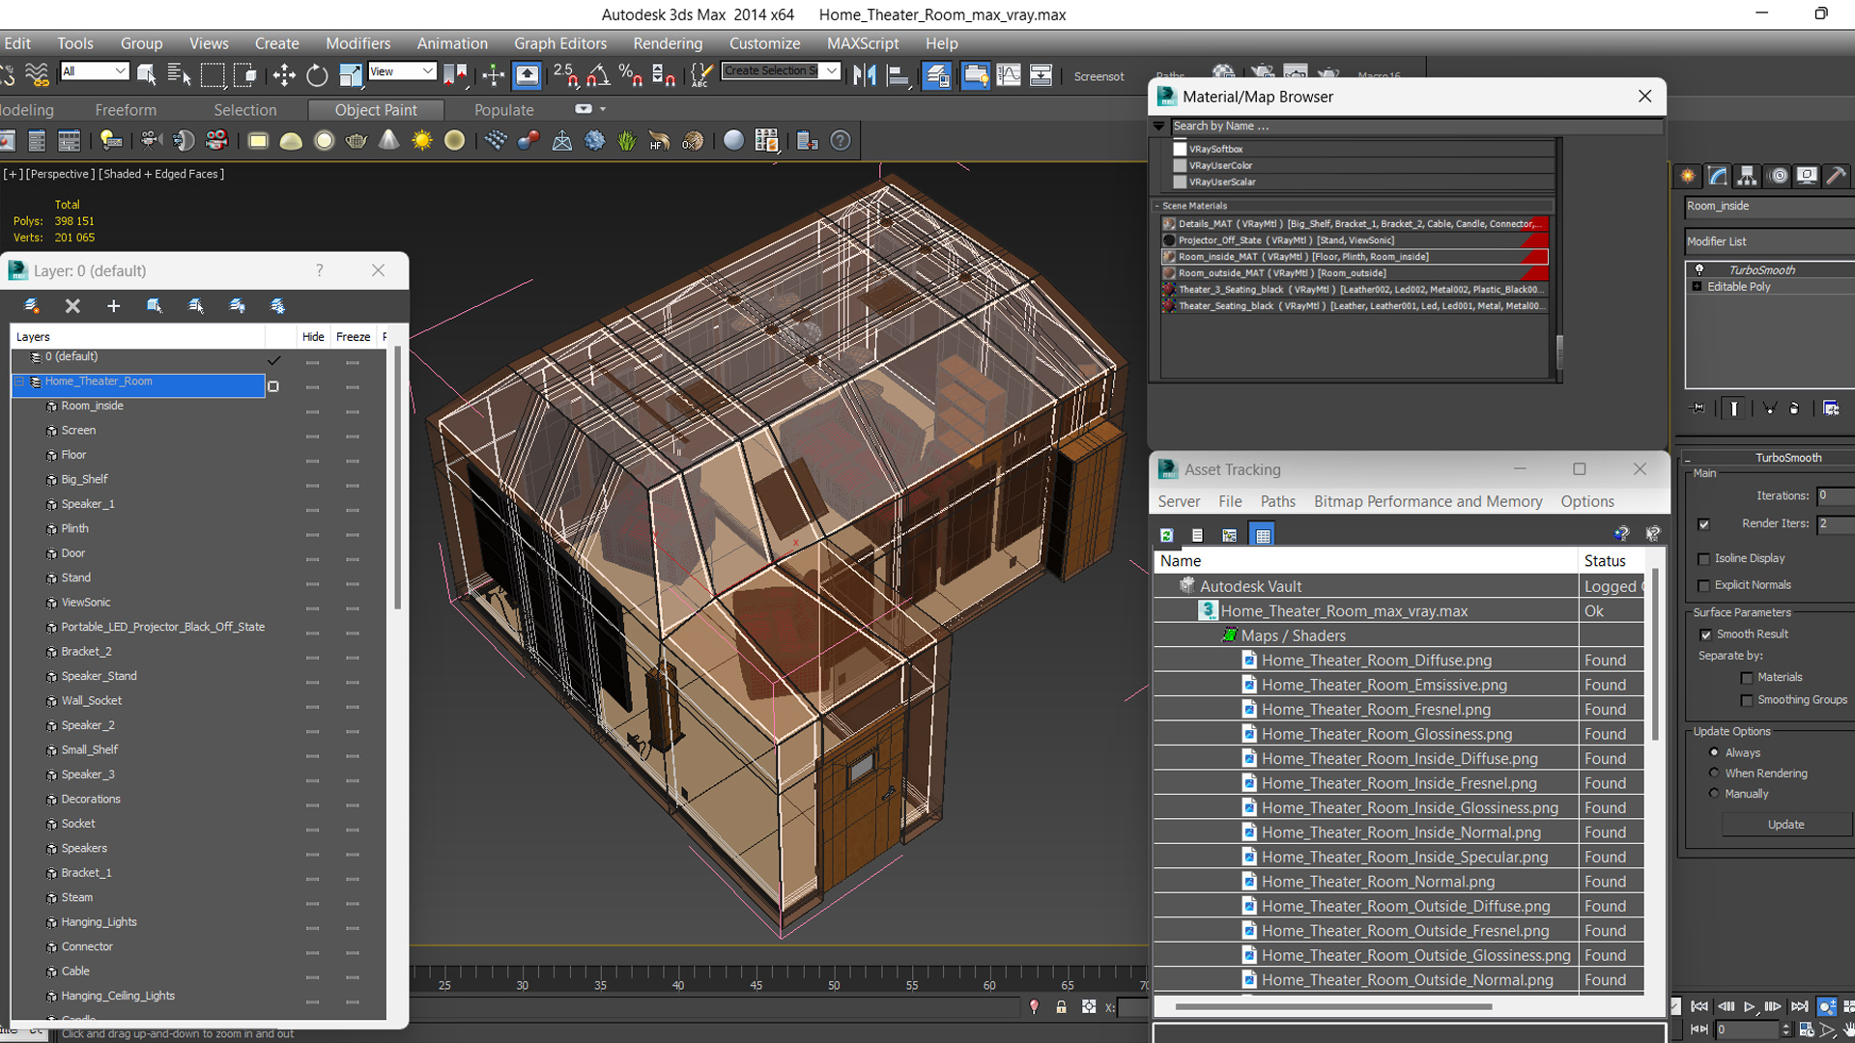Screen dimensions: 1855x1043
Task: Open the Modify panel tab
Action: pos(1718,176)
